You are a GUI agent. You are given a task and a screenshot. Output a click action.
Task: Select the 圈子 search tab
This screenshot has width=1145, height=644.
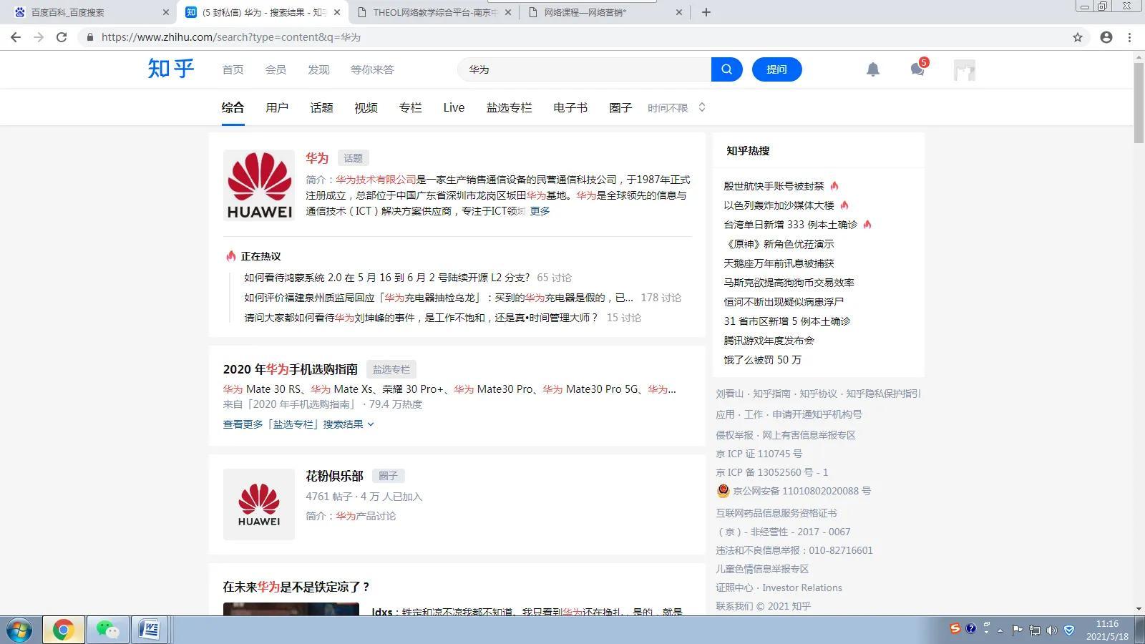click(620, 107)
